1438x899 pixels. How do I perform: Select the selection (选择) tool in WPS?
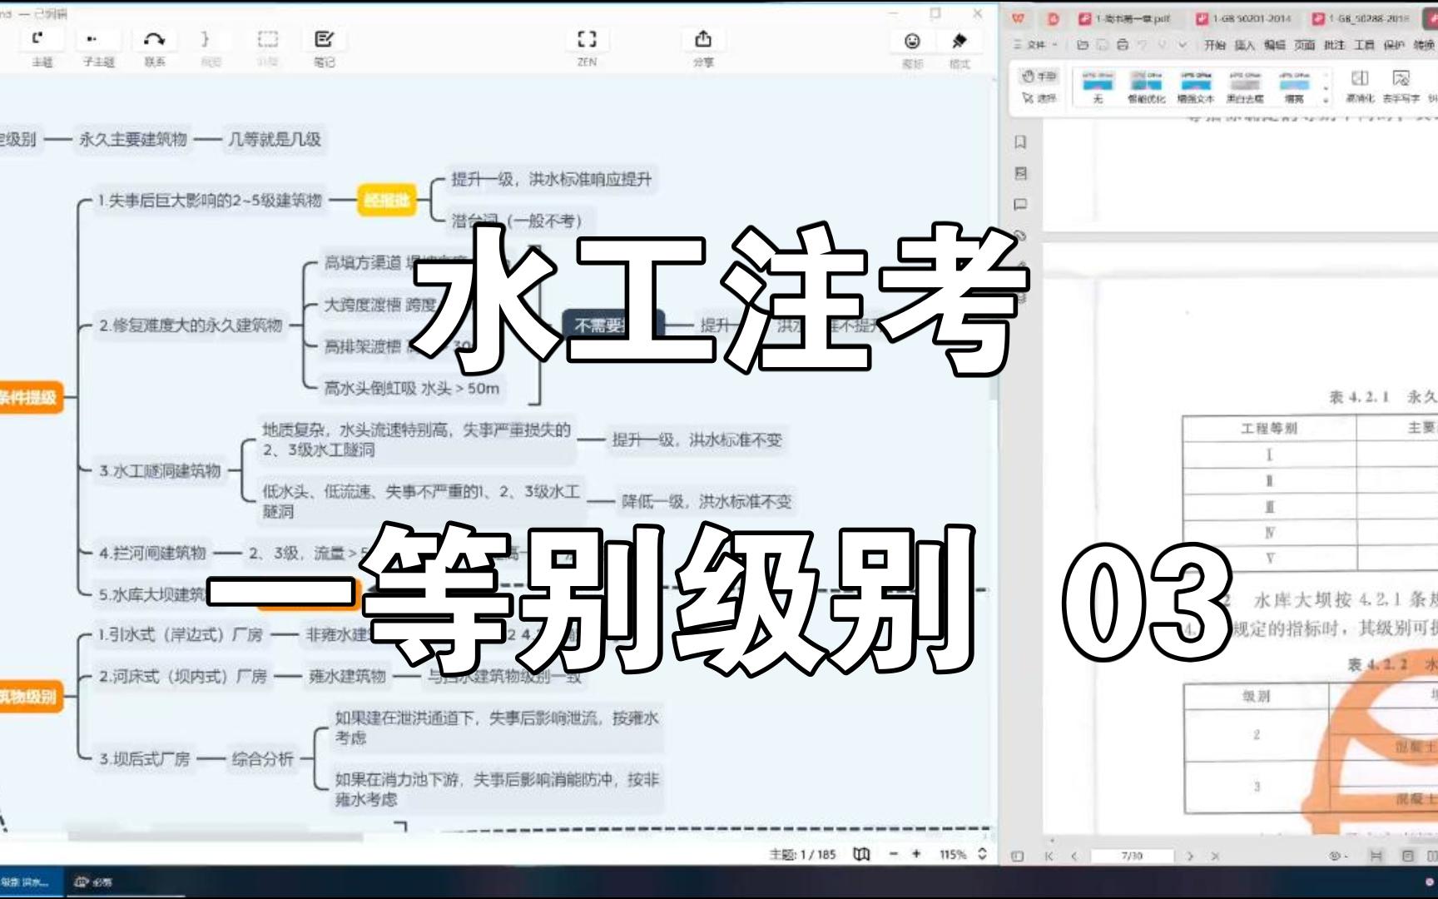click(1039, 98)
